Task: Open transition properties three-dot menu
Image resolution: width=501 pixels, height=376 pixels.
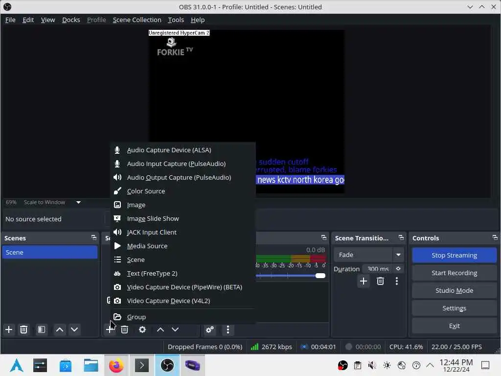Action: point(397,282)
